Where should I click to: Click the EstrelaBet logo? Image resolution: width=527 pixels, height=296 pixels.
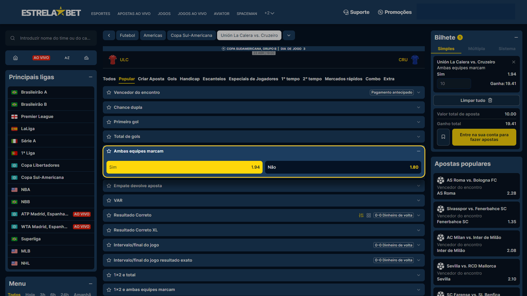click(51, 12)
